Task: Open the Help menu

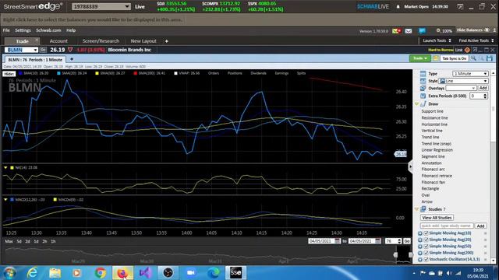Action: 71,30
